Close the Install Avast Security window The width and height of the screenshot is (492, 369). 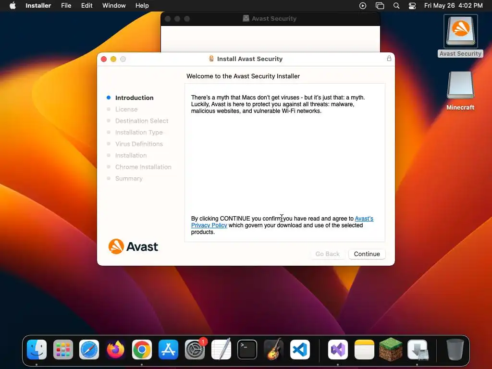104,59
